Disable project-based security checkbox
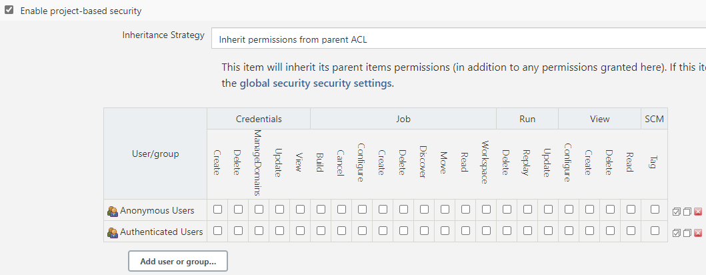706x275 pixels. point(9,11)
